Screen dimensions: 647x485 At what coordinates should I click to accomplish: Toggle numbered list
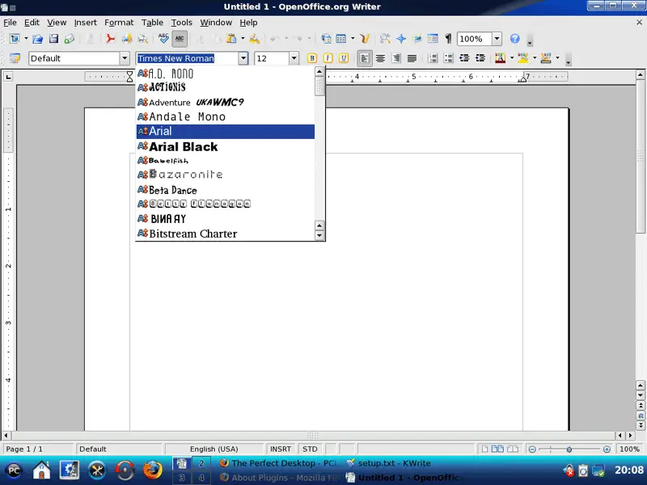point(433,58)
